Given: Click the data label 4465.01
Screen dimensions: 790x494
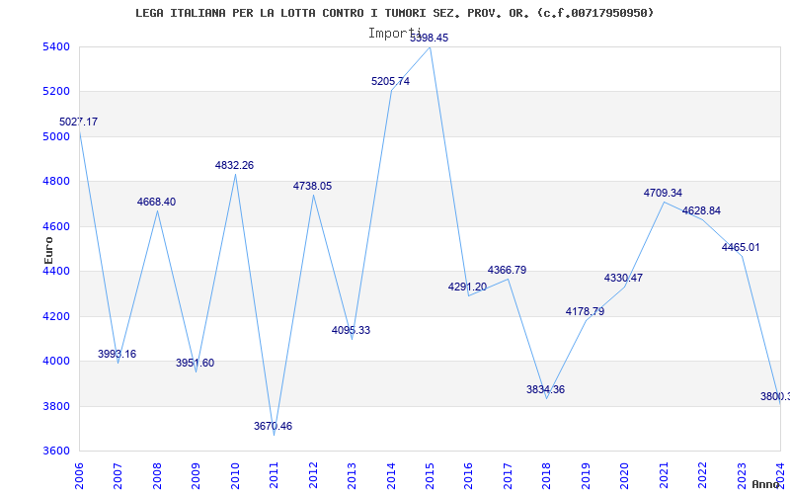Looking at the screenshot, I should (x=741, y=248).
